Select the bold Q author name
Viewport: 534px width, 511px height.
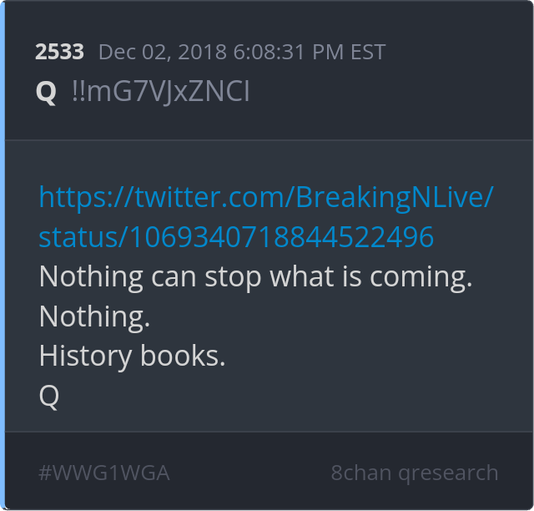[46, 92]
